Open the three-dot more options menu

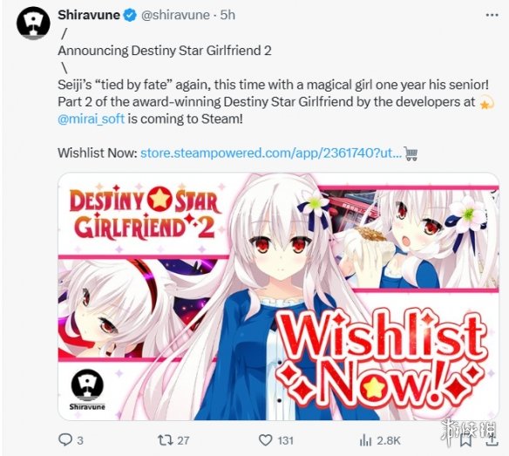tap(492, 15)
